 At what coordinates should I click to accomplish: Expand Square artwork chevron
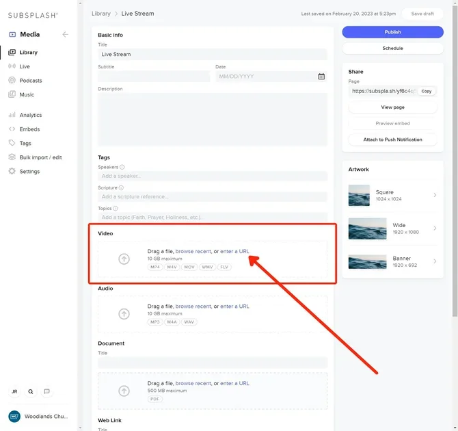(x=435, y=195)
